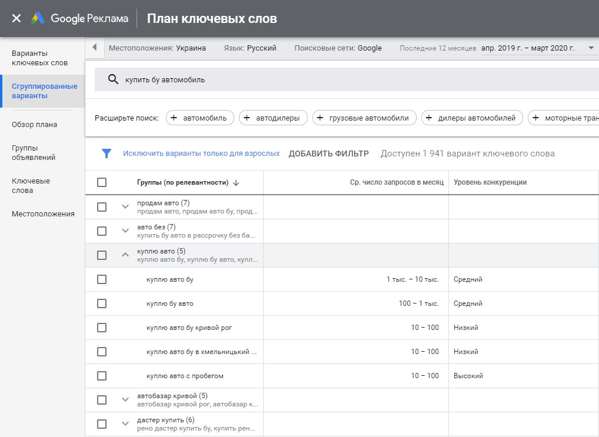This screenshot has width=599, height=437.
Task: Click the Google Реклама logo
Action: click(x=80, y=18)
